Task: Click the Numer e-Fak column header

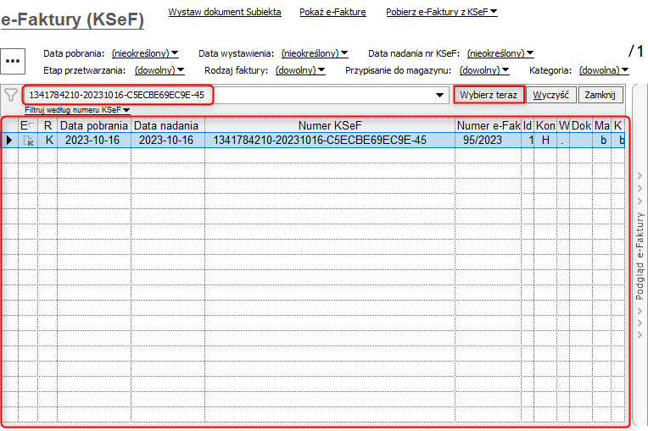Action: click(489, 125)
